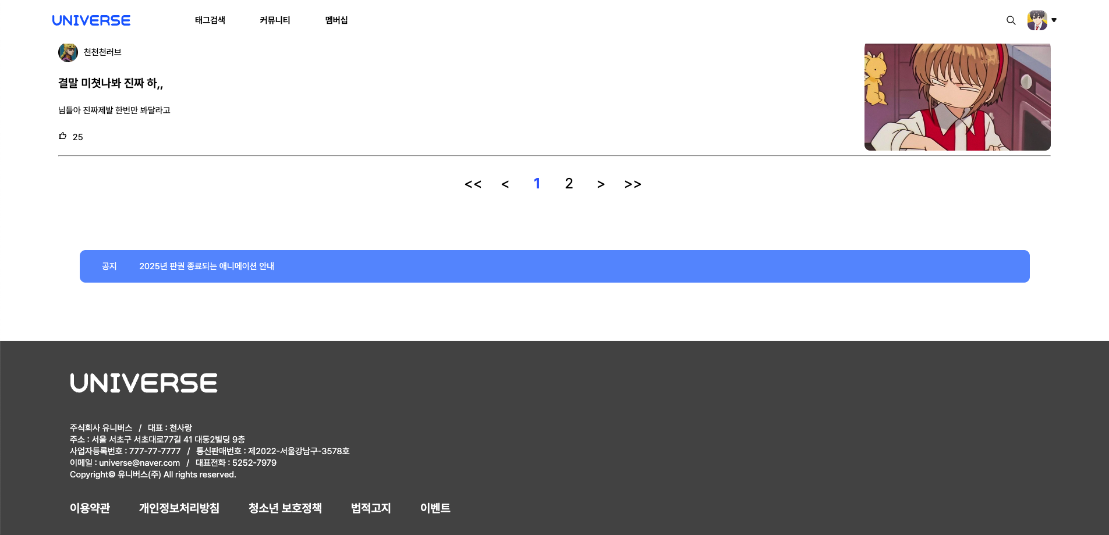Click the 대표 : 천사랑 footer text
The image size is (1109, 535).
(x=170, y=428)
